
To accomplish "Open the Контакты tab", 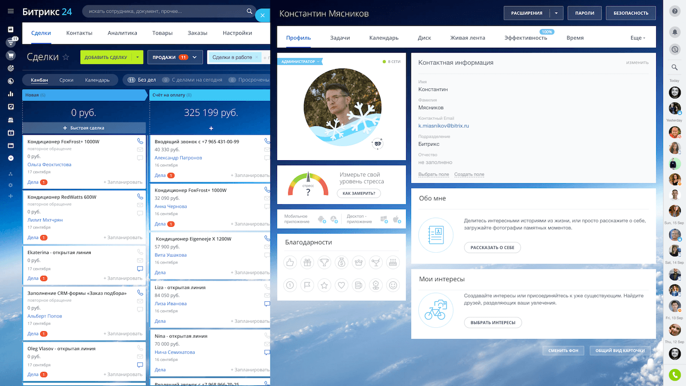I will pos(79,33).
